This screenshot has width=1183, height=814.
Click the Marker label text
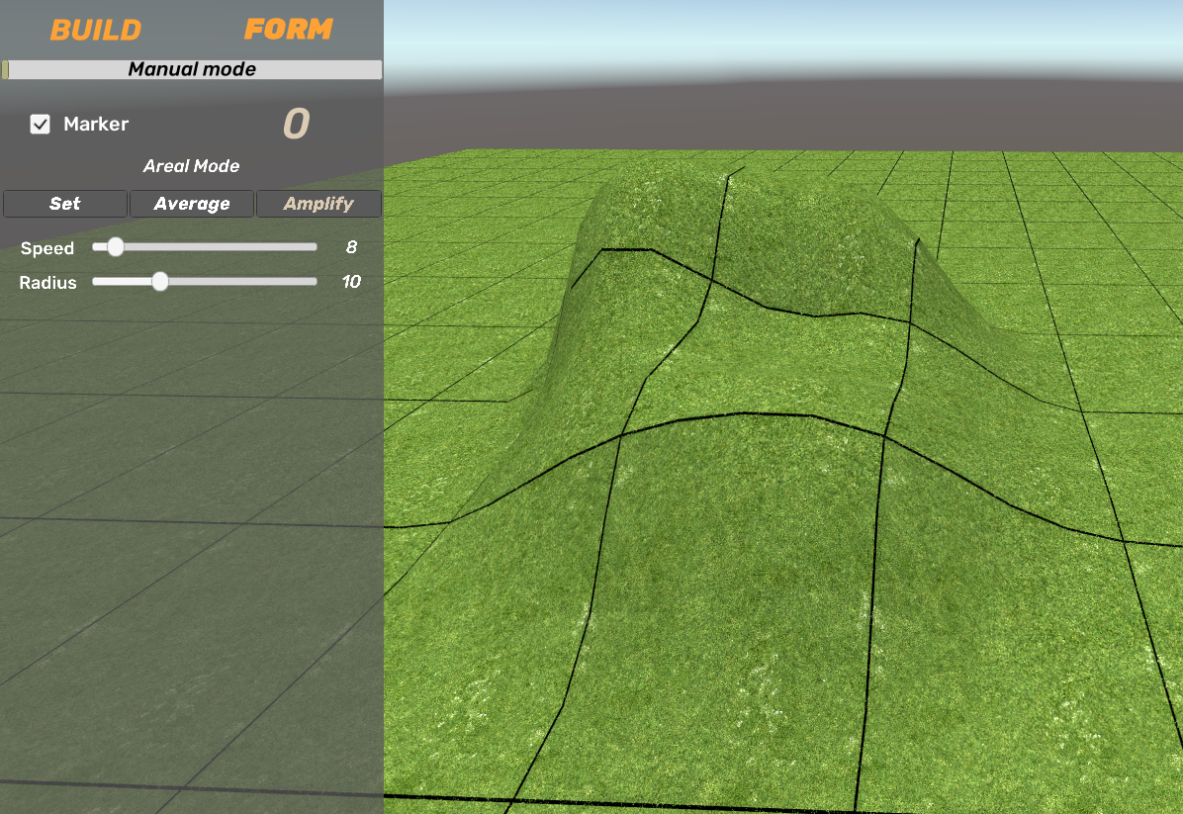96,124
